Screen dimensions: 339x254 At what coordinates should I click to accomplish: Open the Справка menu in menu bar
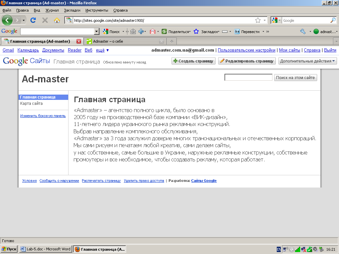tap(120, 10)
